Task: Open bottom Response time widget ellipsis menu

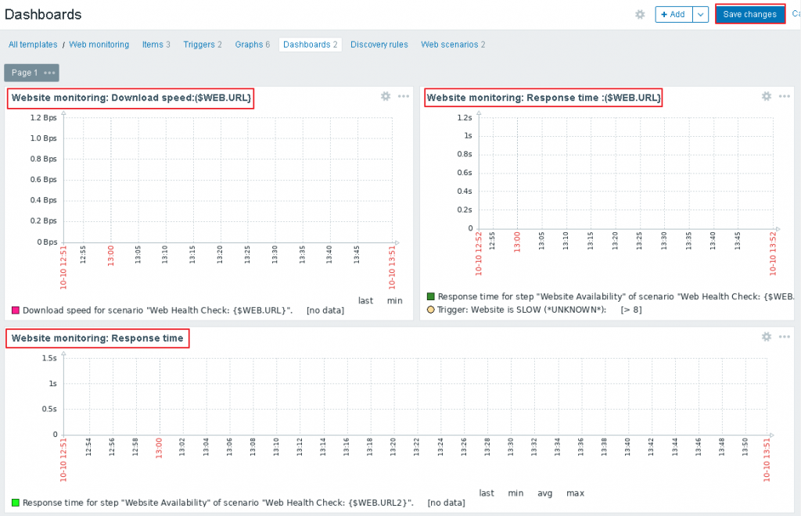Action: [784, 336]
